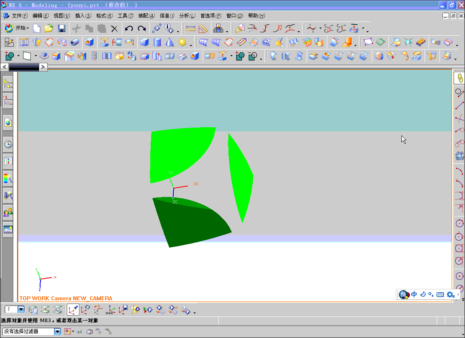Redo the last undone action
Image resolution: width=465 pixels, height=338 pixels.
[x=141, y=28]
